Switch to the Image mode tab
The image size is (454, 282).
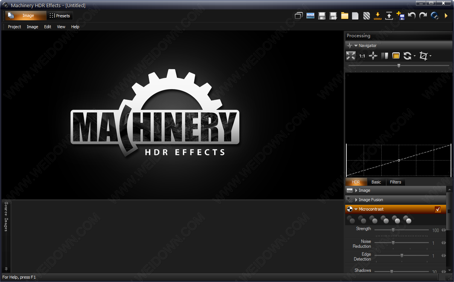[x=26, y=16]
